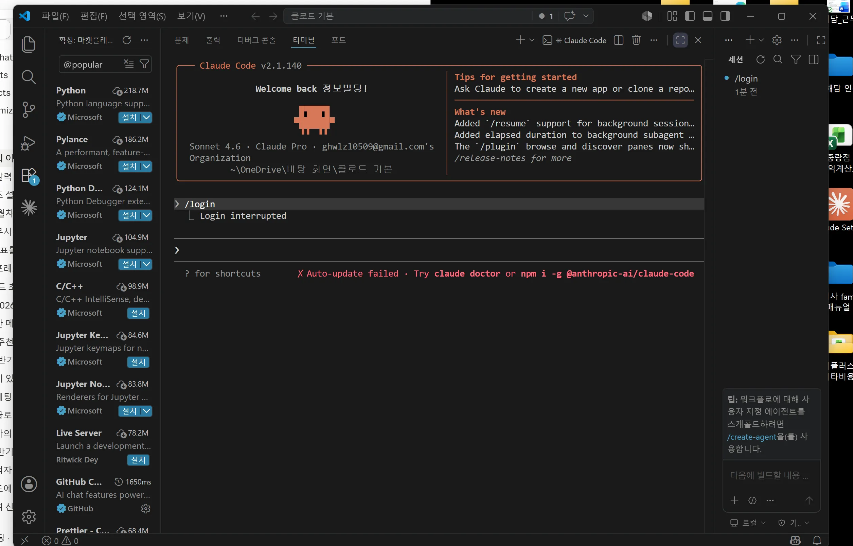The height and width of the screenshot is (546, 853).
Task: Switch to the 디버그 콘솔 tab
Action: coord(256,40)
